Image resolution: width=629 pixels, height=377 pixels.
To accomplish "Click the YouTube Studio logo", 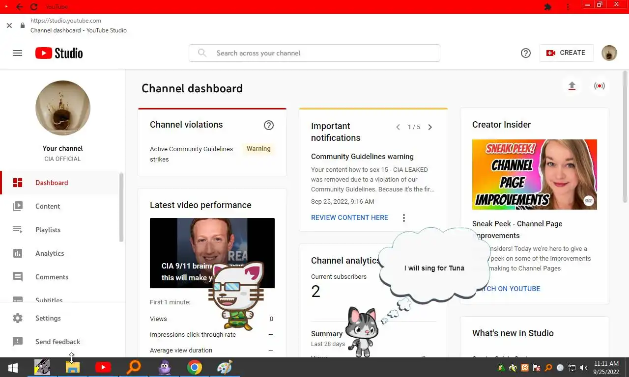I will (x=59, y=53).
